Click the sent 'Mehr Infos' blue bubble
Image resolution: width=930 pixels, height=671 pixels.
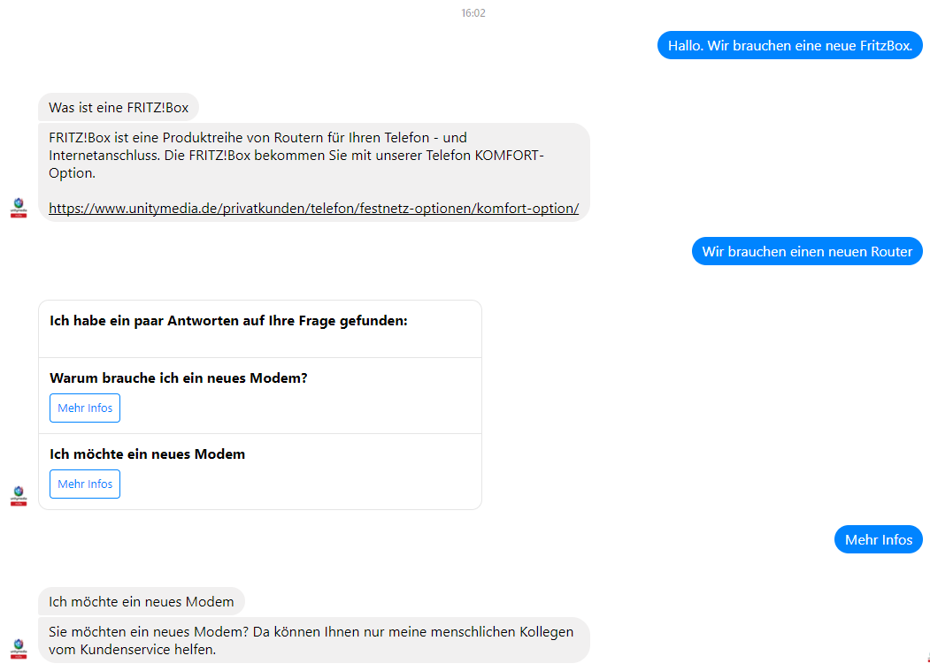[879, 539]
